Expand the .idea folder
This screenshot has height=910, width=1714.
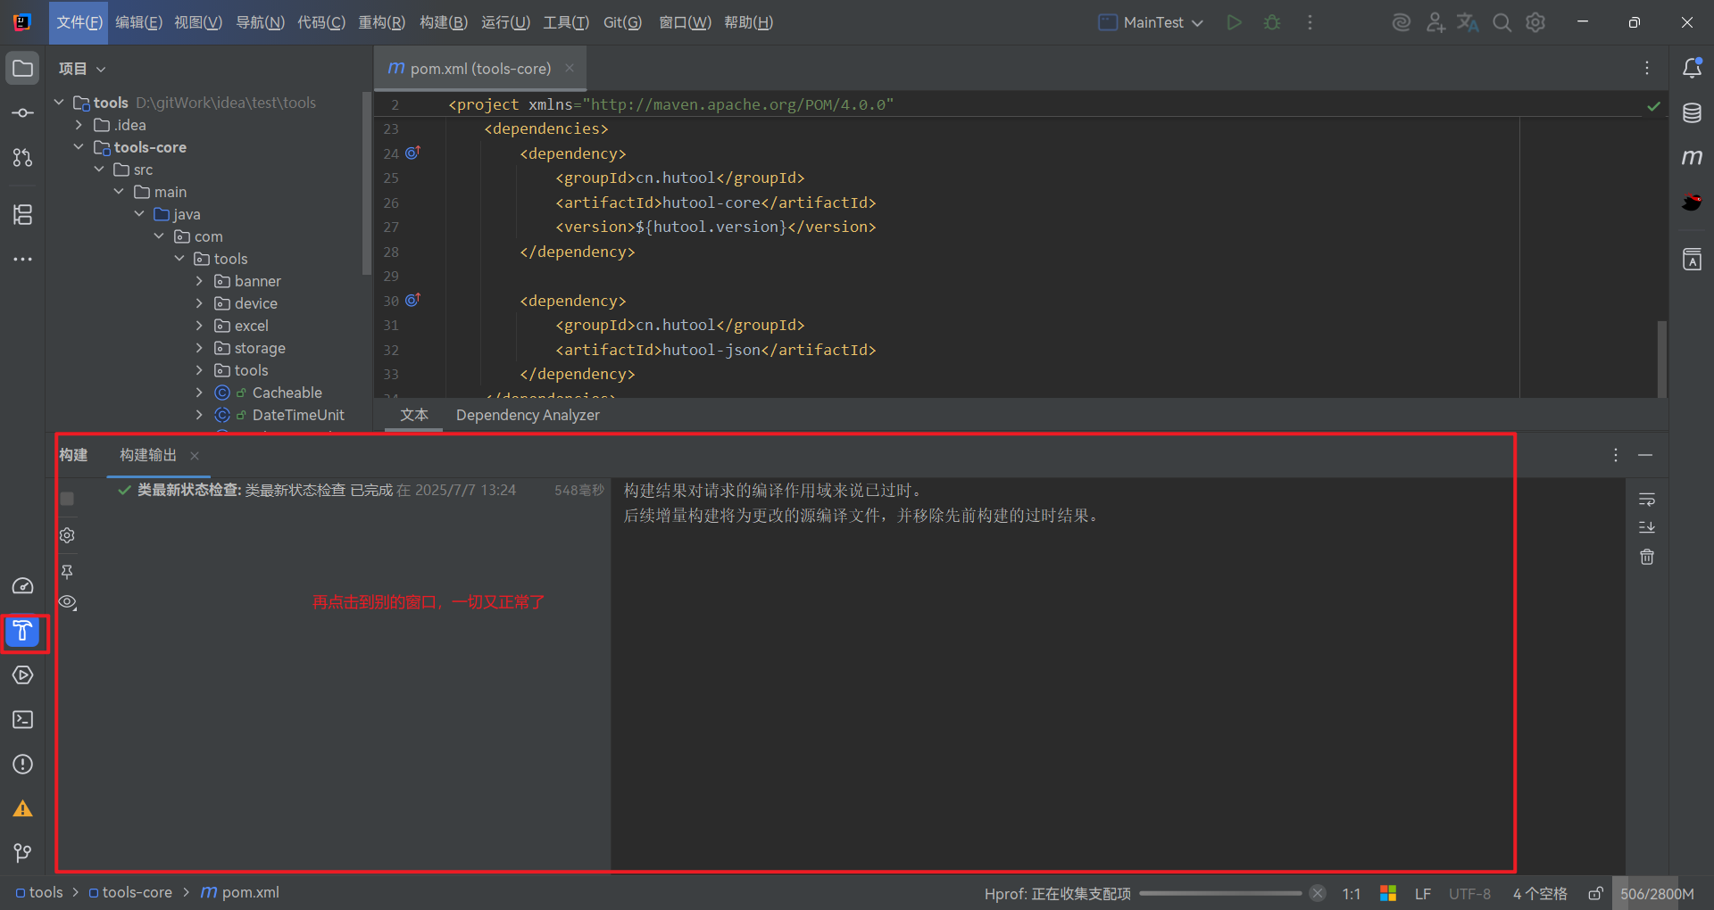tap(79, 125)
